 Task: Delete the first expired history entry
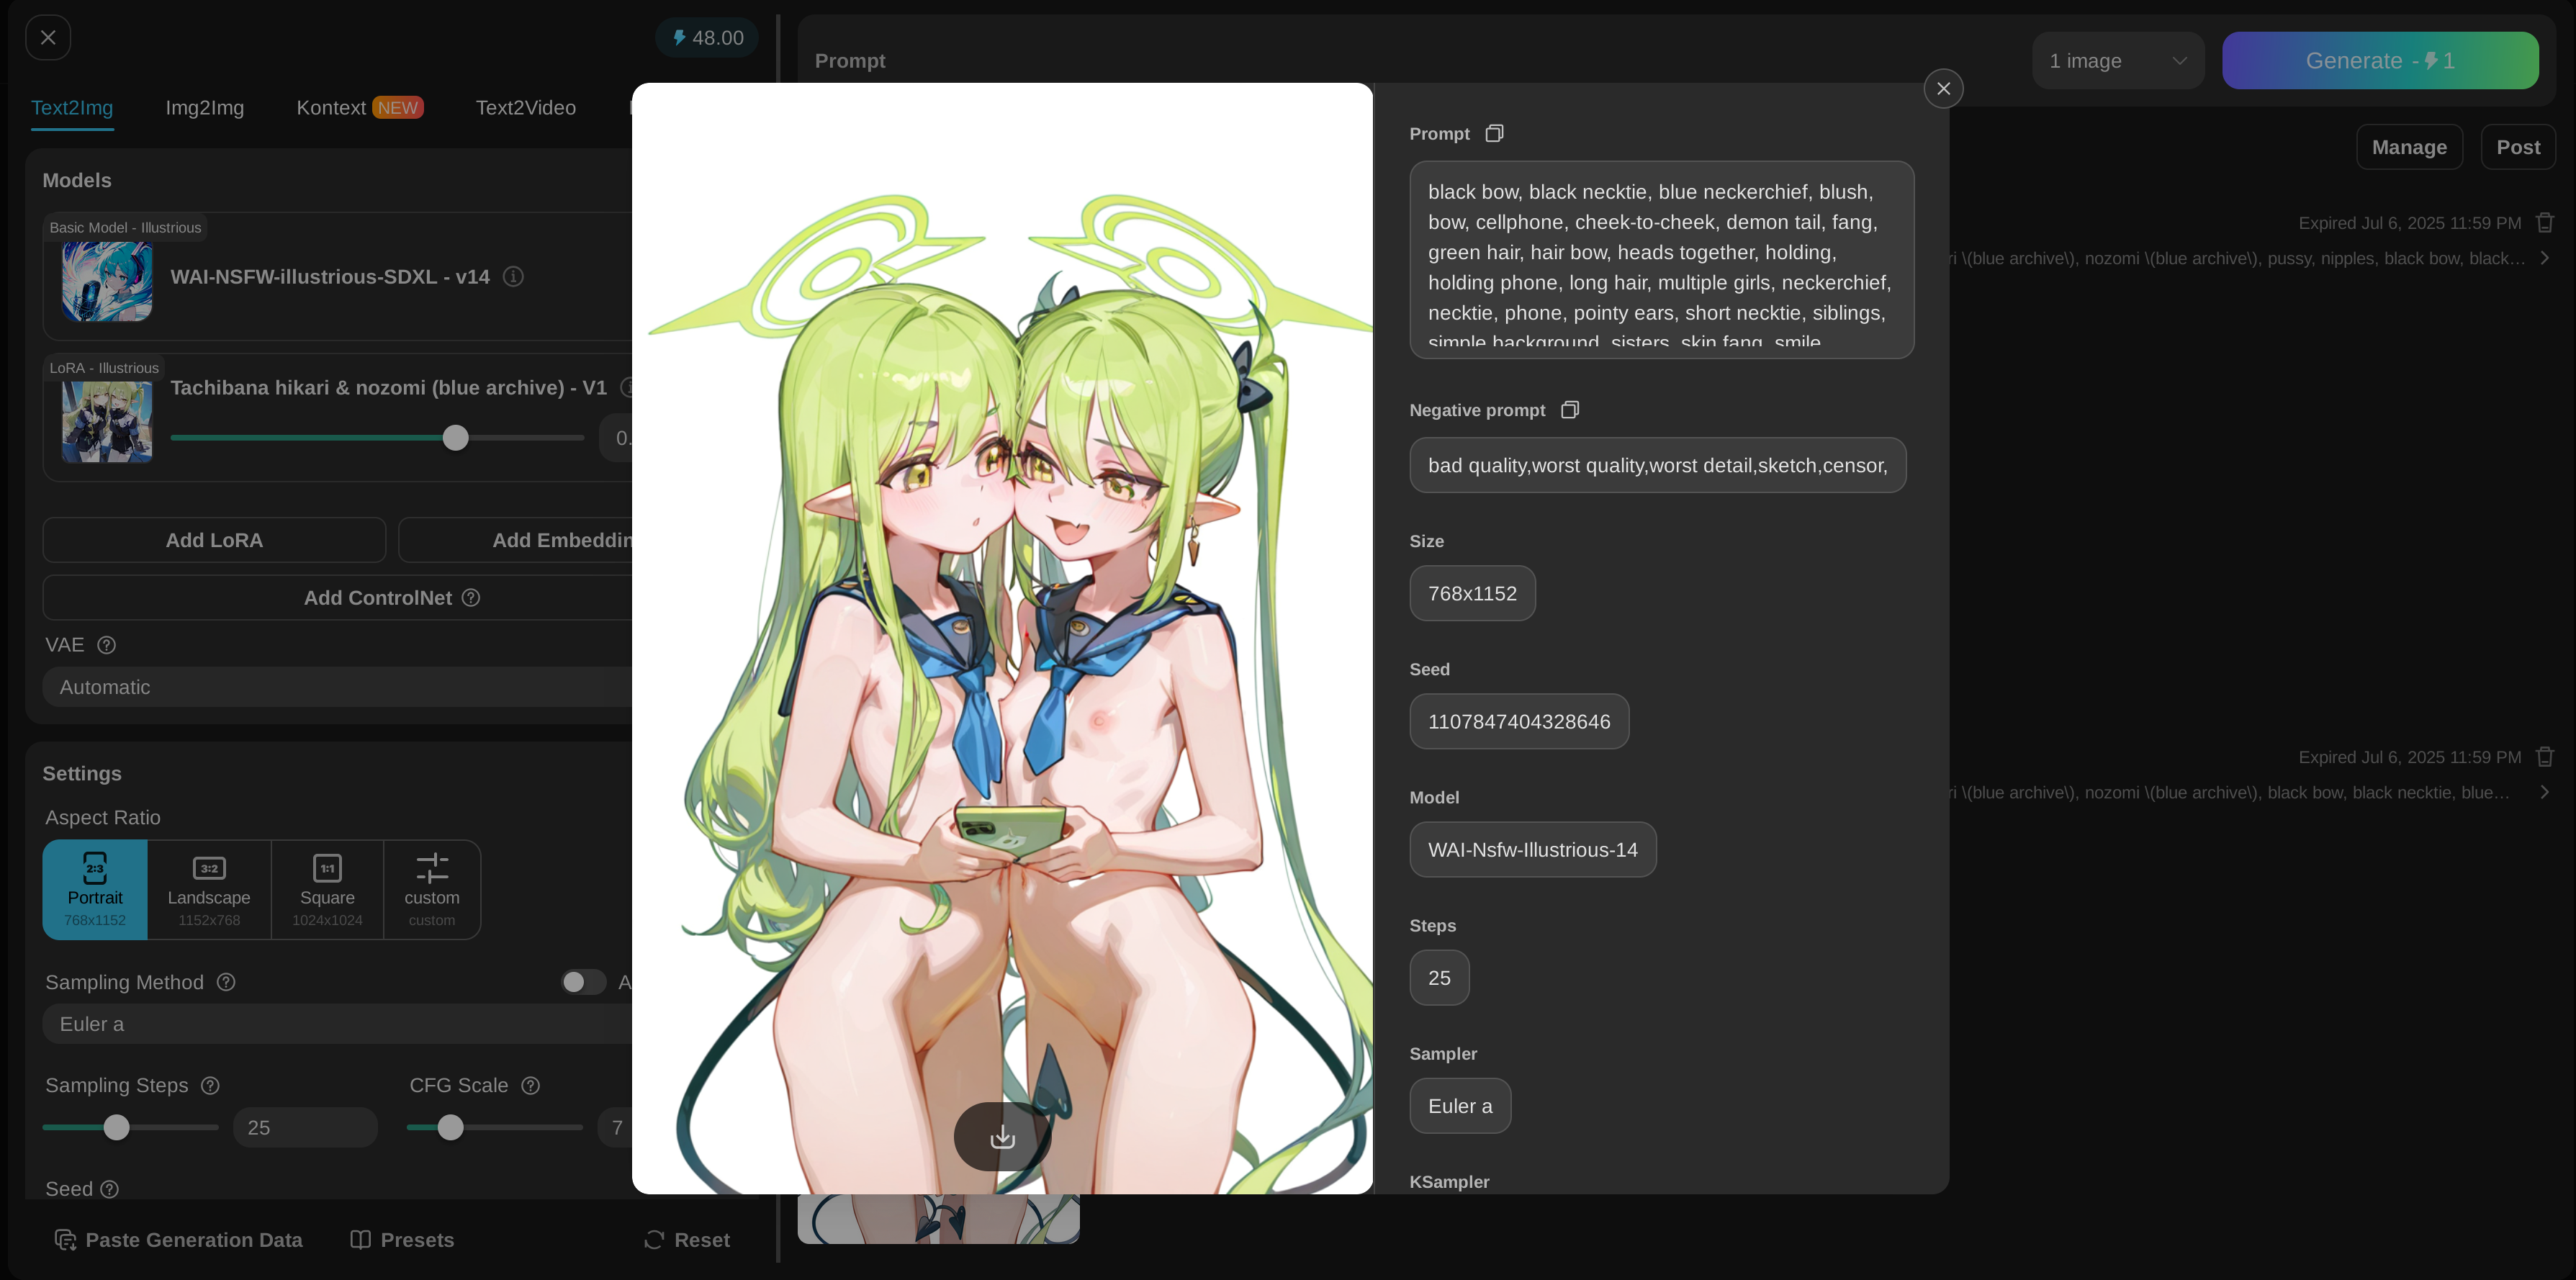(2545, 223)
